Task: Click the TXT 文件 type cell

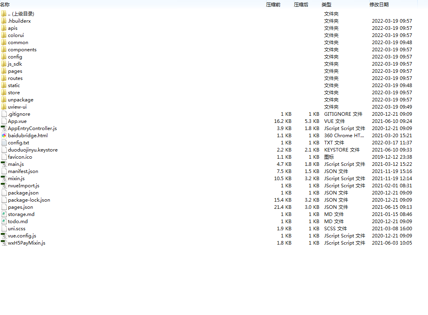Action: click(x=334, y=142)
